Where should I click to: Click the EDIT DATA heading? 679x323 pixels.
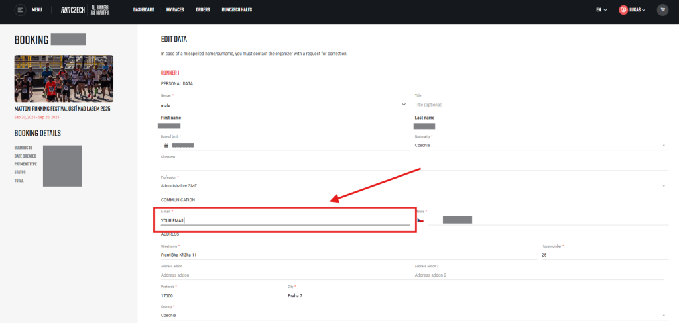point(174,39)
